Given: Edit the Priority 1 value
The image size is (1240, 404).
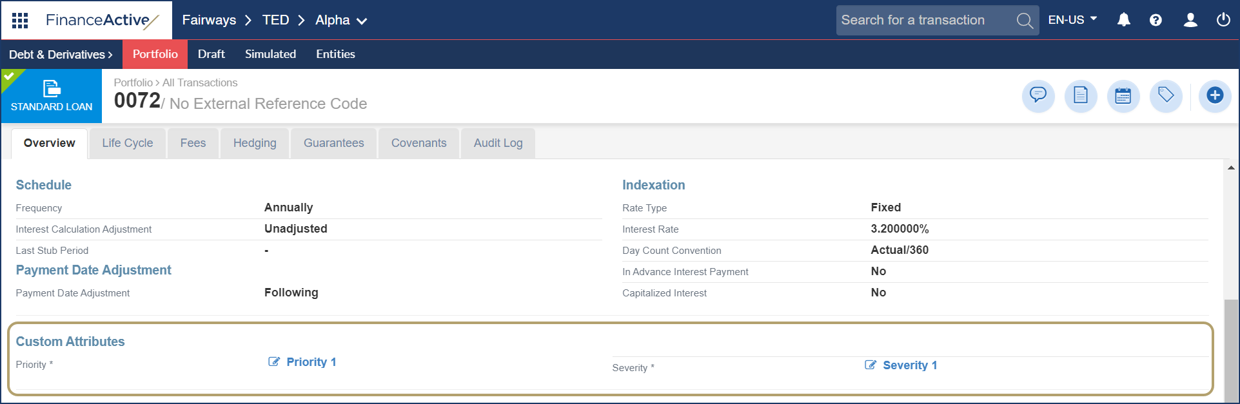Looking at the screenshot, I should coord(311,362).
